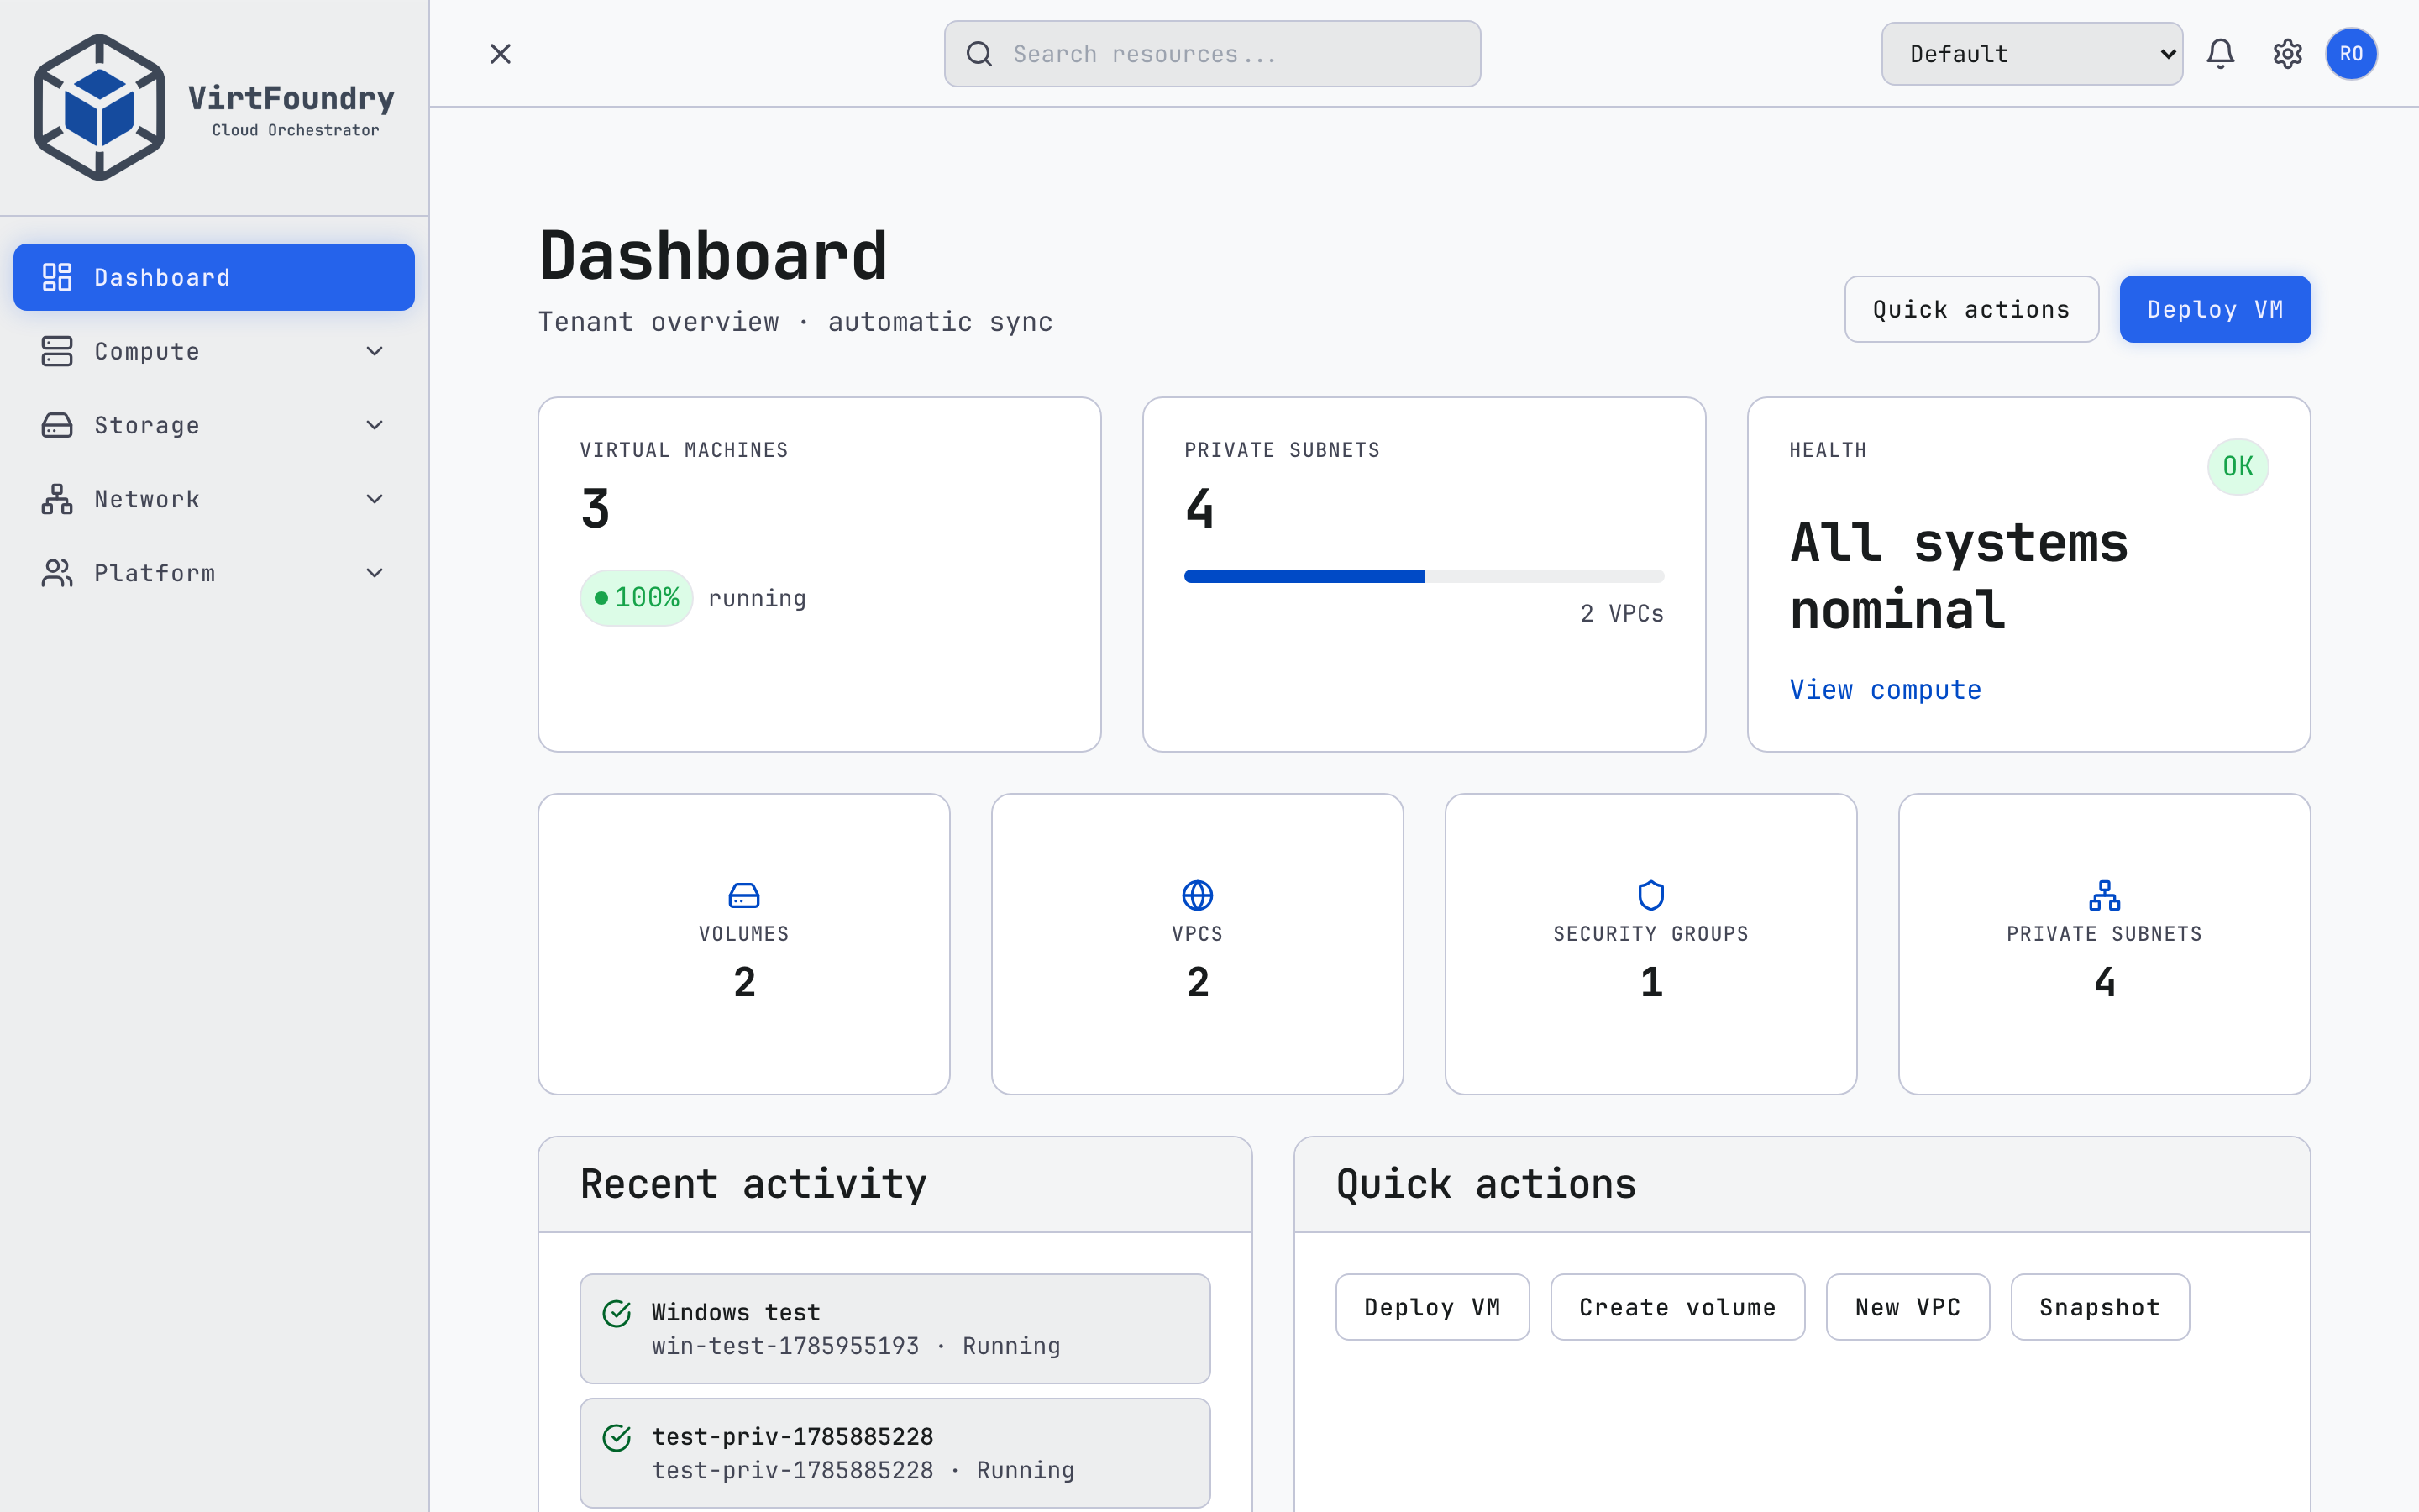This screenshot has height=1512, width=2419.
Task: Click the green OK health badge
Action: pos(2237,467)
